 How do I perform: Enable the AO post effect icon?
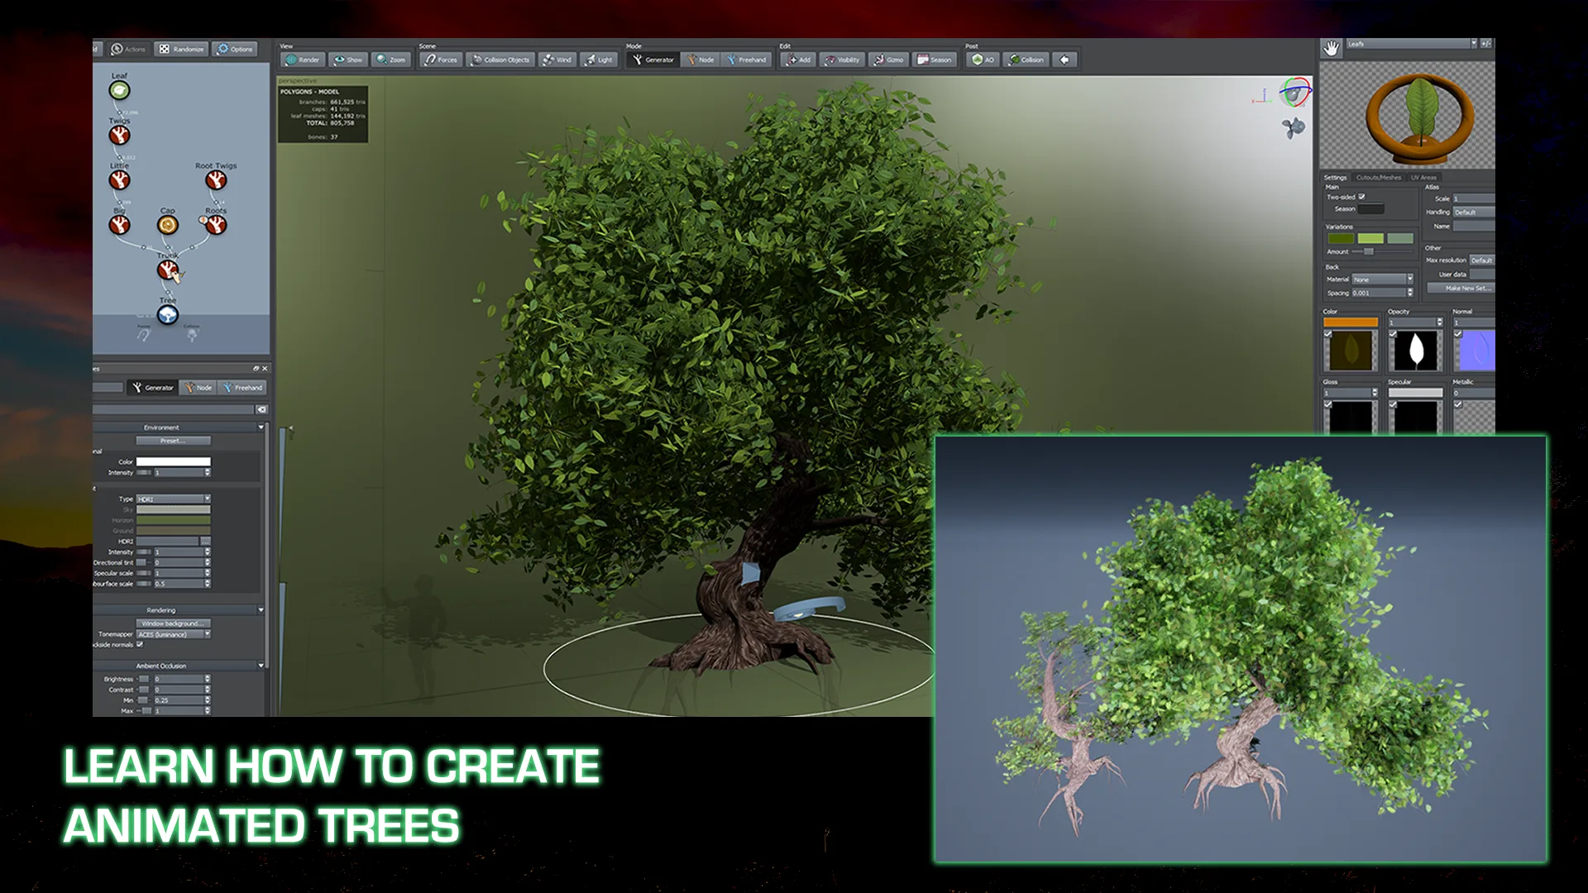[x=983, y=60]
